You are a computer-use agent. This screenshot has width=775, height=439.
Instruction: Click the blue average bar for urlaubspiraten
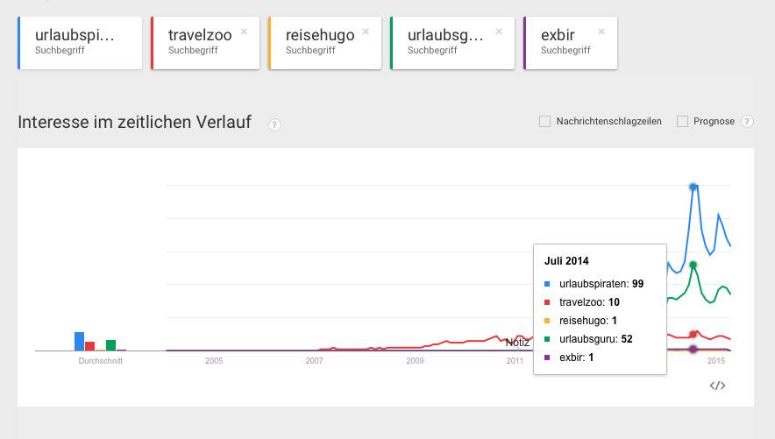click(79, 341)
